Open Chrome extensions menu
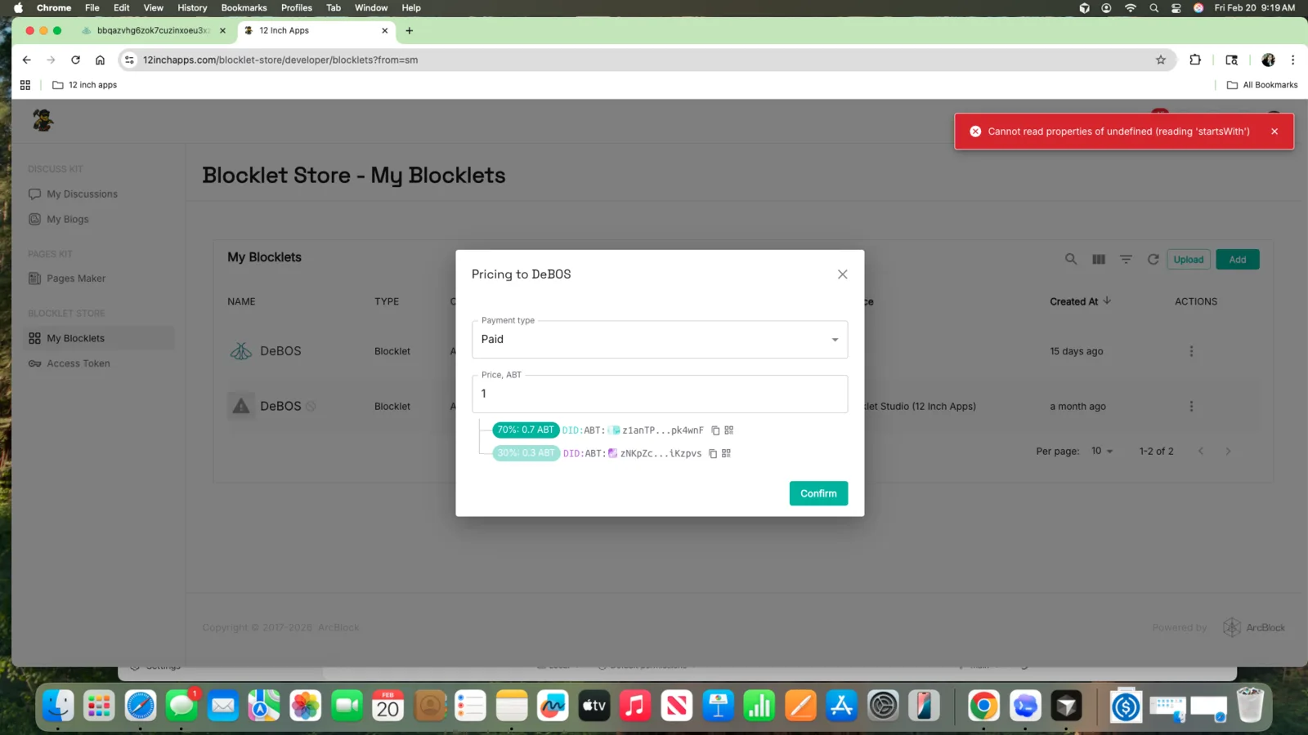The width and height of the screenshot is (1308, 735). tap(1195, 60)
